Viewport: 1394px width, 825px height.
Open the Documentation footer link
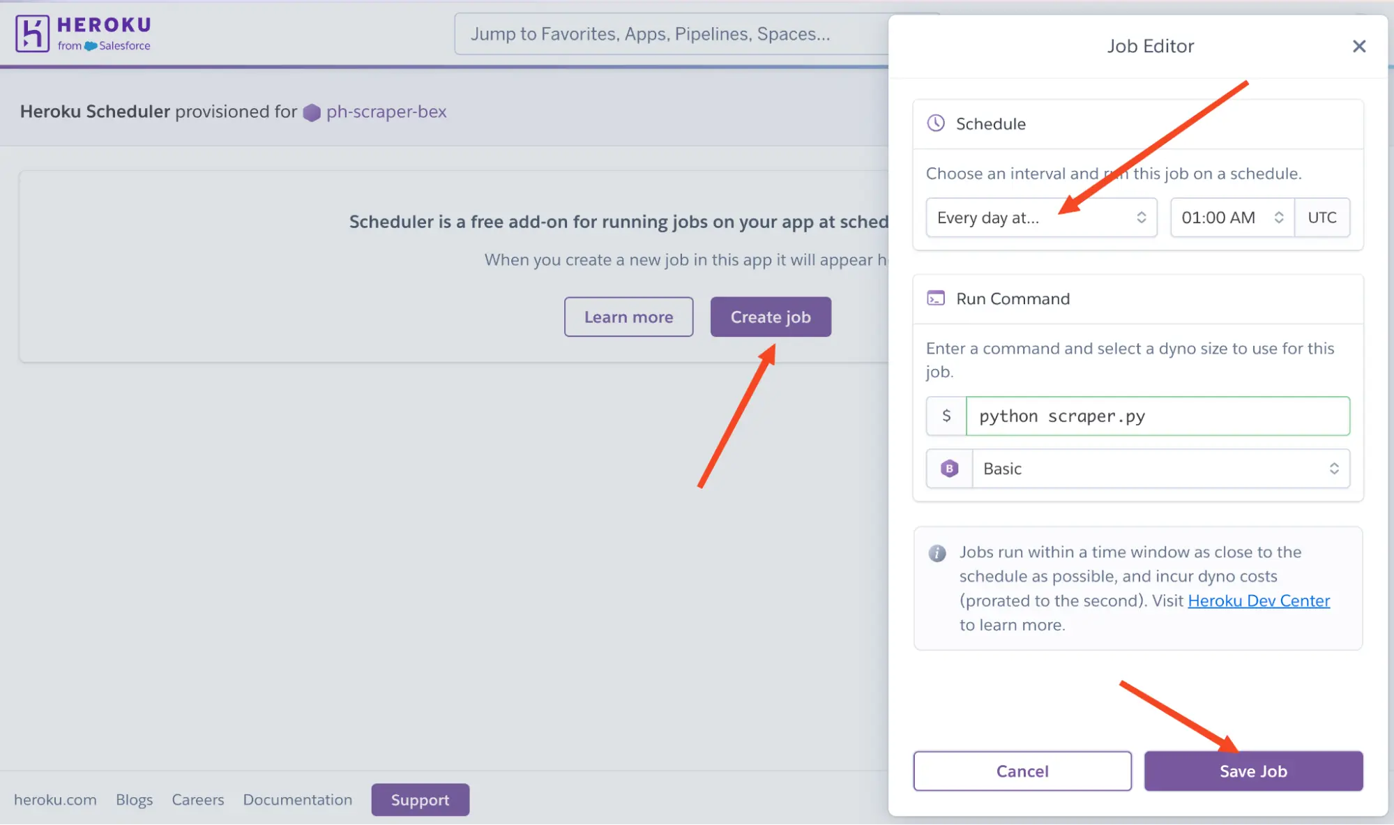pyautogui.click(x=297, y=799)
